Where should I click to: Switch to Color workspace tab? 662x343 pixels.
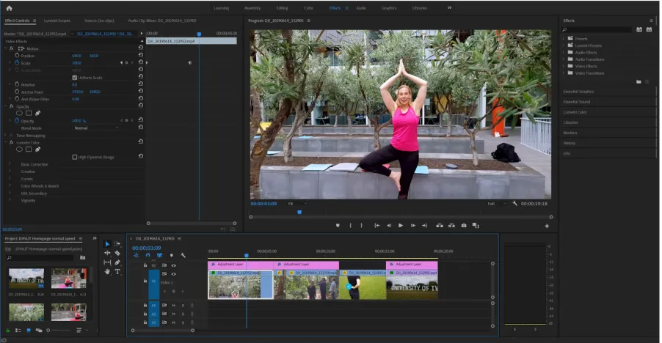pos(309,8)
